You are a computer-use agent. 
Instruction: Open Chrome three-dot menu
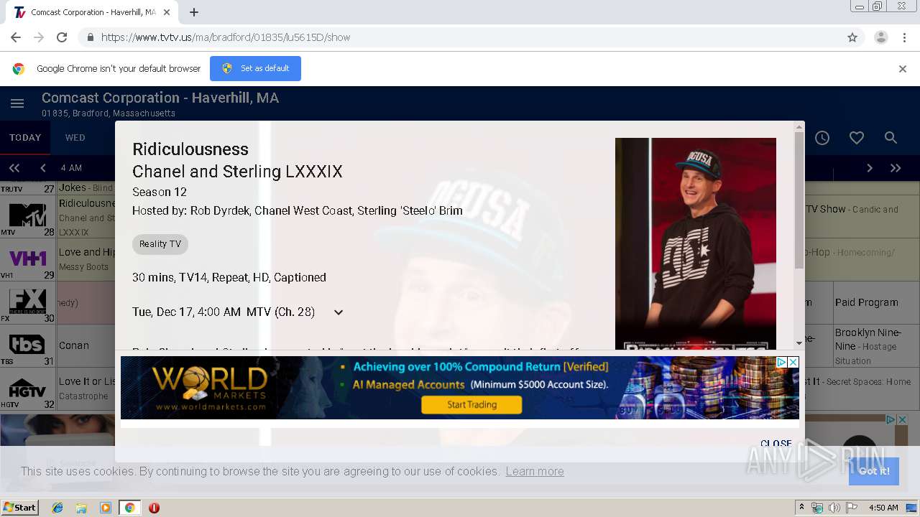[x=904, y=37]
